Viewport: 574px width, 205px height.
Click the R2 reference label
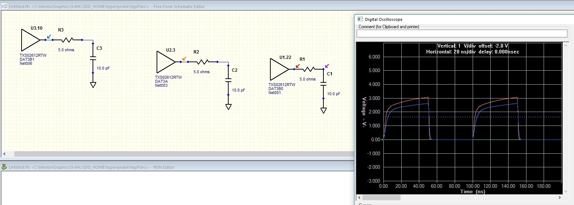tap(196, 52)
